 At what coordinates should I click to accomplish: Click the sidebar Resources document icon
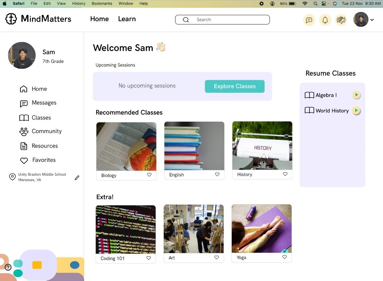coord(24,146)
